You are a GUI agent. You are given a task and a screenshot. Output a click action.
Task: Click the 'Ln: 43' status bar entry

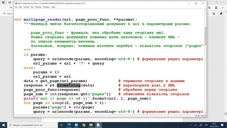[x=197, y=116]
